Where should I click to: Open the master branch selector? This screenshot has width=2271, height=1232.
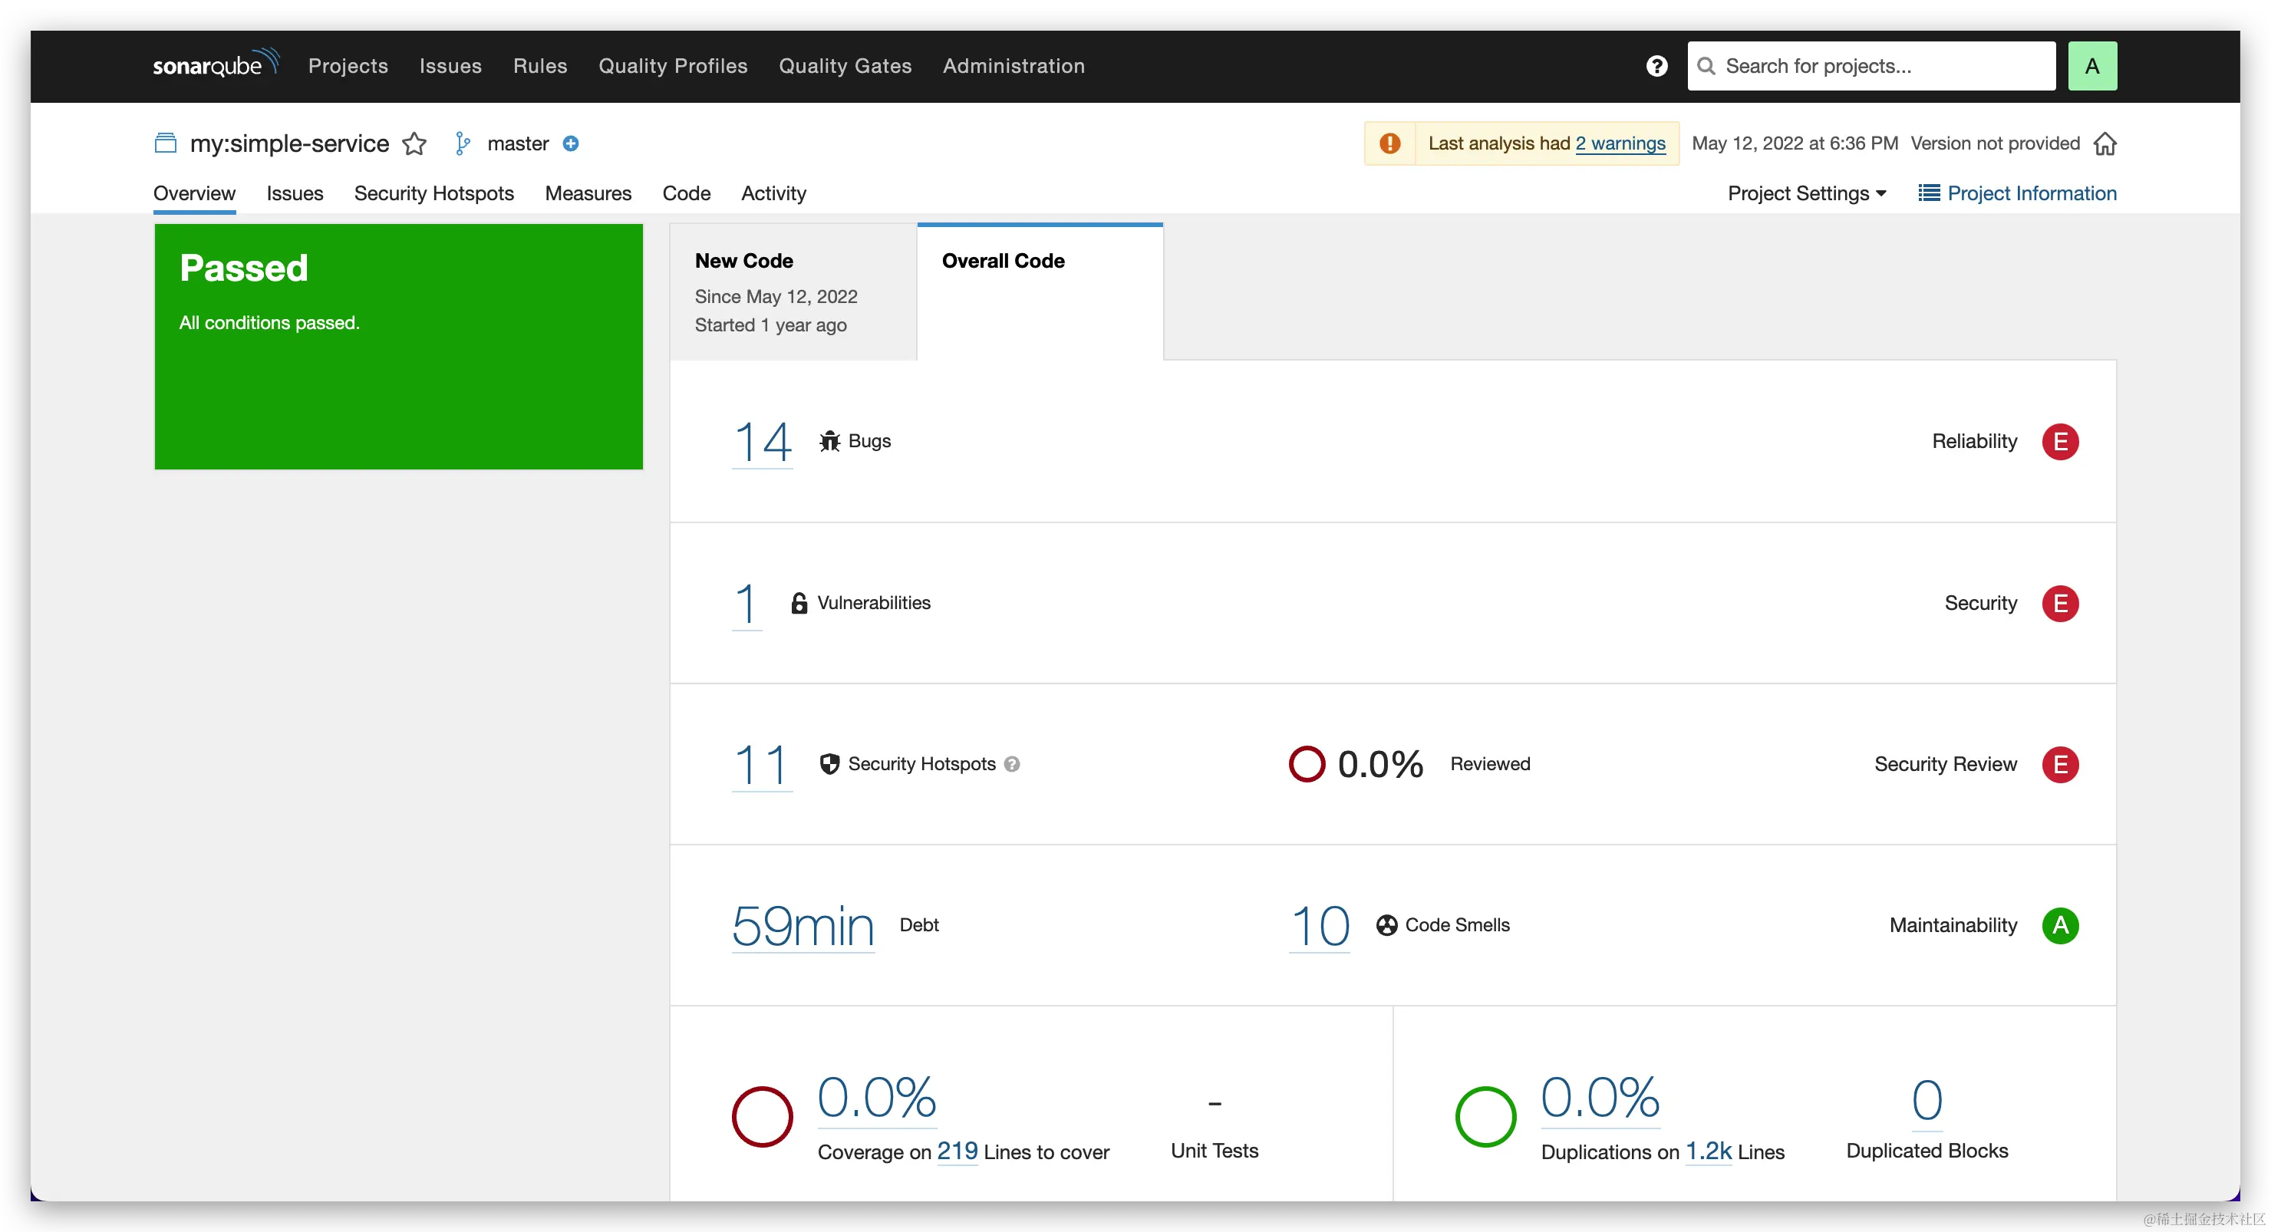516,143
